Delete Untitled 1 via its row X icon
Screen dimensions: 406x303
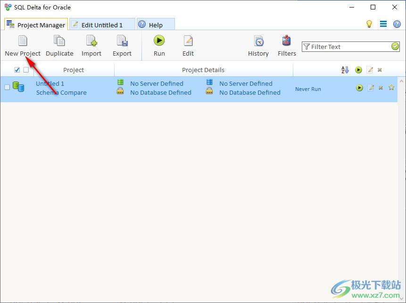tap(381, 88)
